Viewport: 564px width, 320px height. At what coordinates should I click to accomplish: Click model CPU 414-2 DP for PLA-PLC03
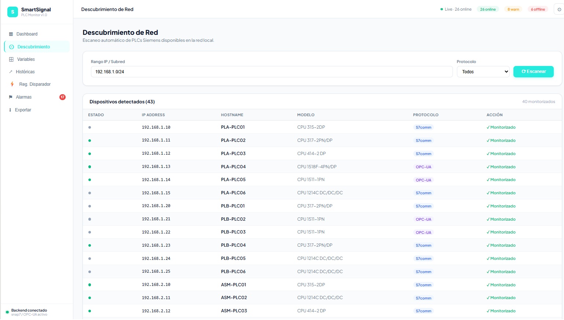(x=311, y=154)
